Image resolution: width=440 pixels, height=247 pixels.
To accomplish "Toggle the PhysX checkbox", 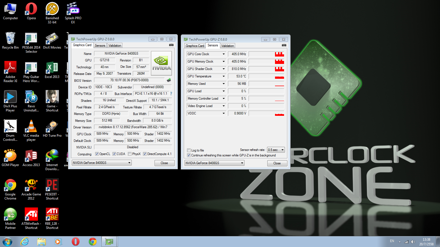I will click(x=130, y=154).
